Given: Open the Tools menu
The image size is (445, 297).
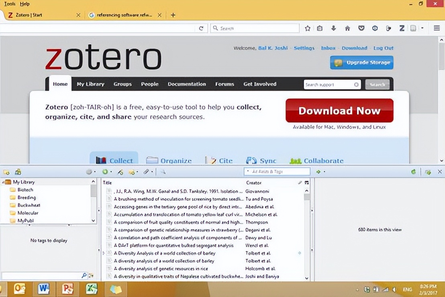Looking at the screenshot, I should click(10, 4).
